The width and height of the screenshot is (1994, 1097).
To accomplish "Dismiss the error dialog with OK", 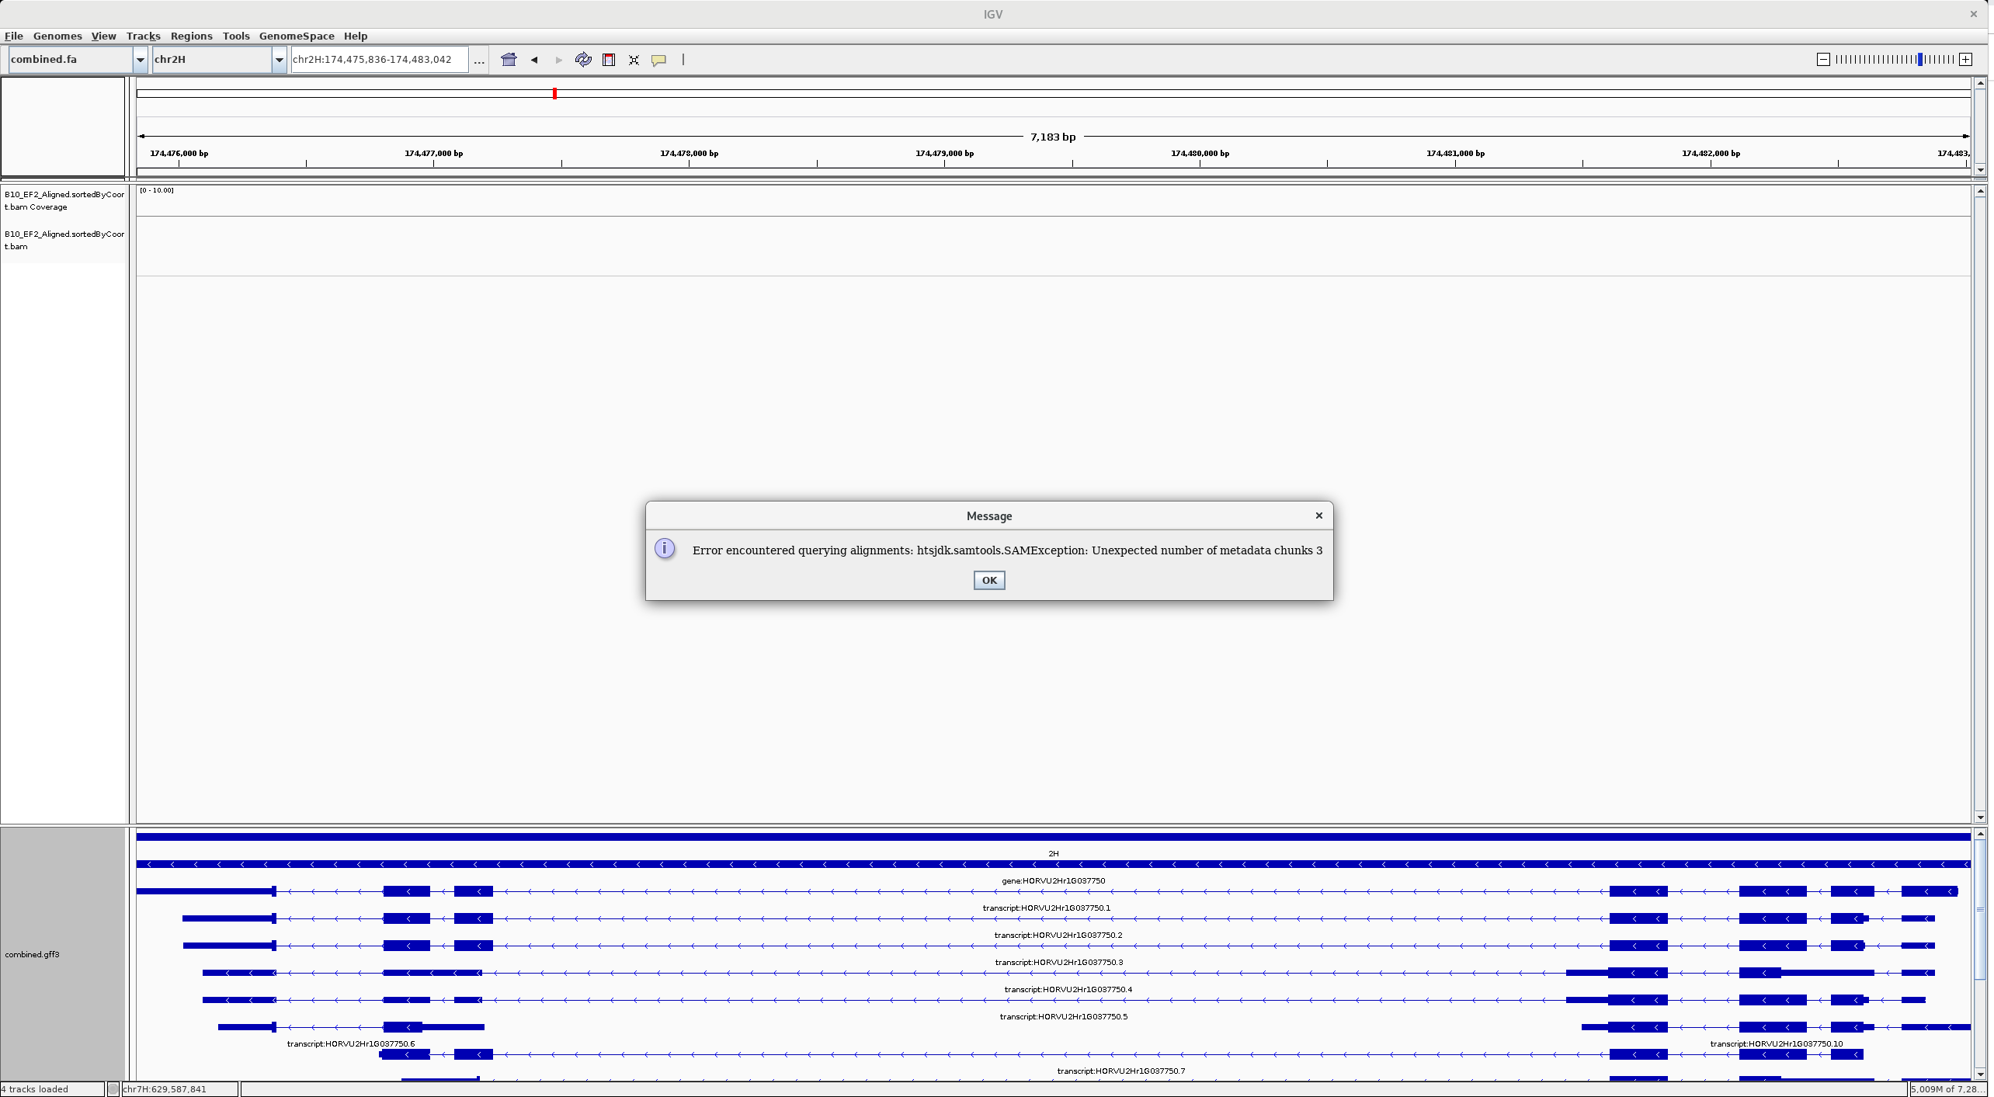I will pyautogui.click(x=988, y=580).
